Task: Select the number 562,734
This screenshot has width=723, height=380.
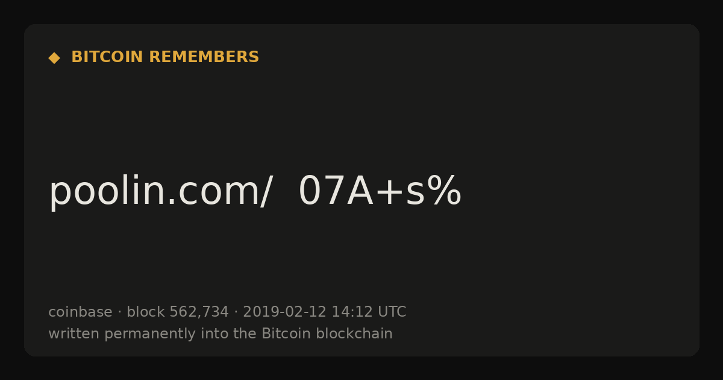Action: pyautogui.click(x=199, y=313)
